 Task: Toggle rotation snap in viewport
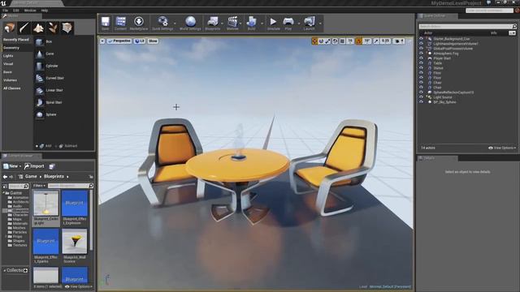pos(358,41)
